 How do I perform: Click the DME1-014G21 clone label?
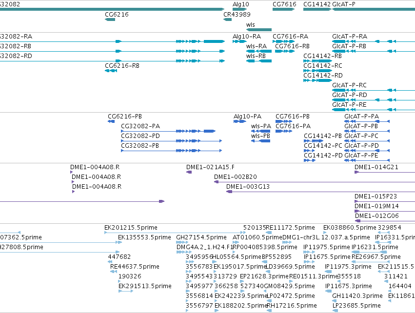click(x=376, y=167)
